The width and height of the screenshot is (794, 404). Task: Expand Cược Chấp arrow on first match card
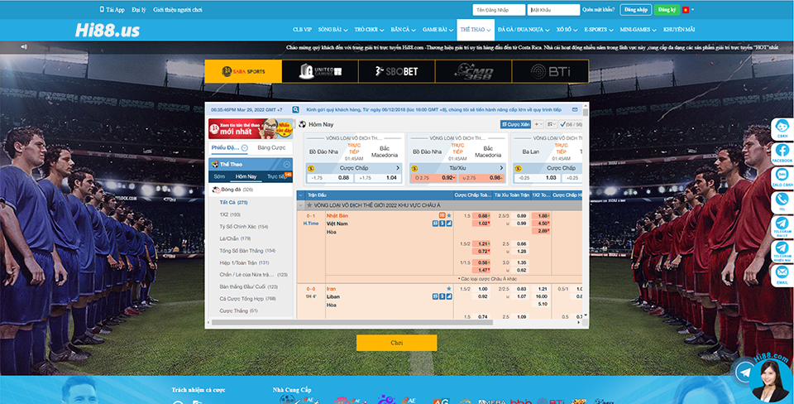click(398, 168)
